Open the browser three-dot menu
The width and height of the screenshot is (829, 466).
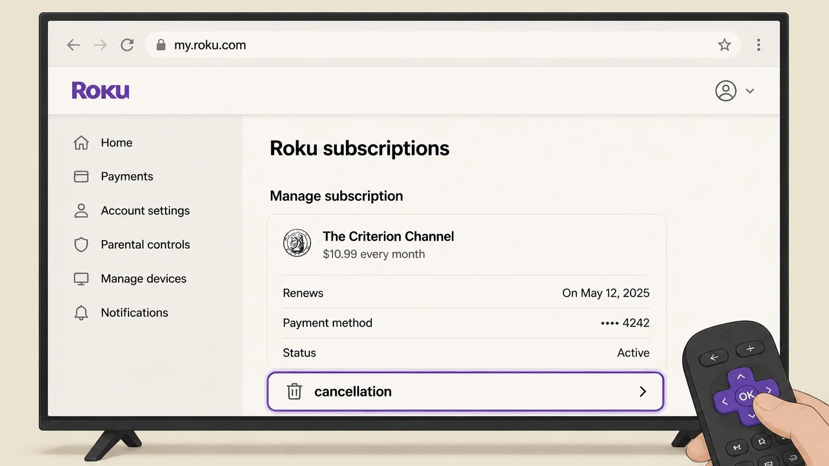click(x=758, y=45)
